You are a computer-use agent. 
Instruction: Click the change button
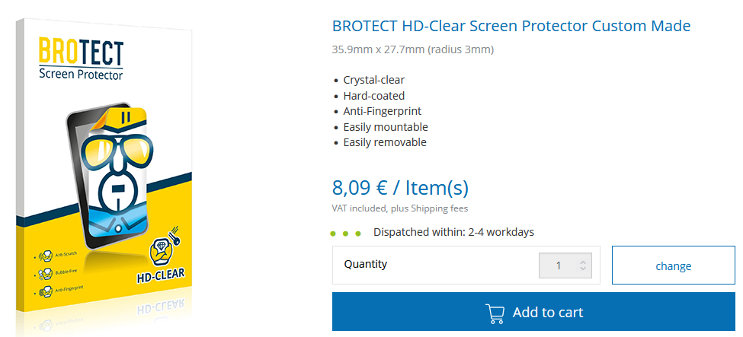click(x=674, y=265)
